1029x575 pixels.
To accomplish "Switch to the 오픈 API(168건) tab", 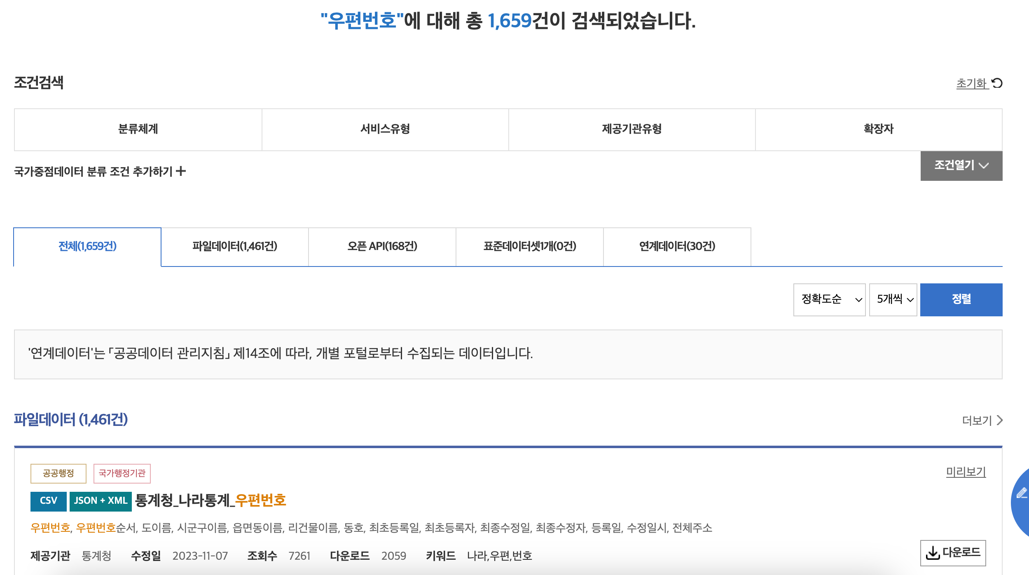I will coord(382,246).
